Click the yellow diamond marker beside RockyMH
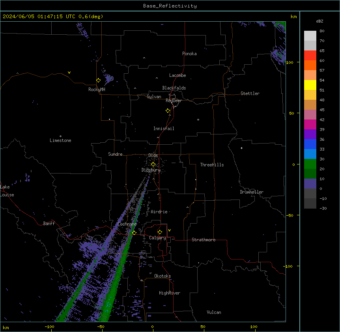 pyautogui.click(x=98, y=80)
